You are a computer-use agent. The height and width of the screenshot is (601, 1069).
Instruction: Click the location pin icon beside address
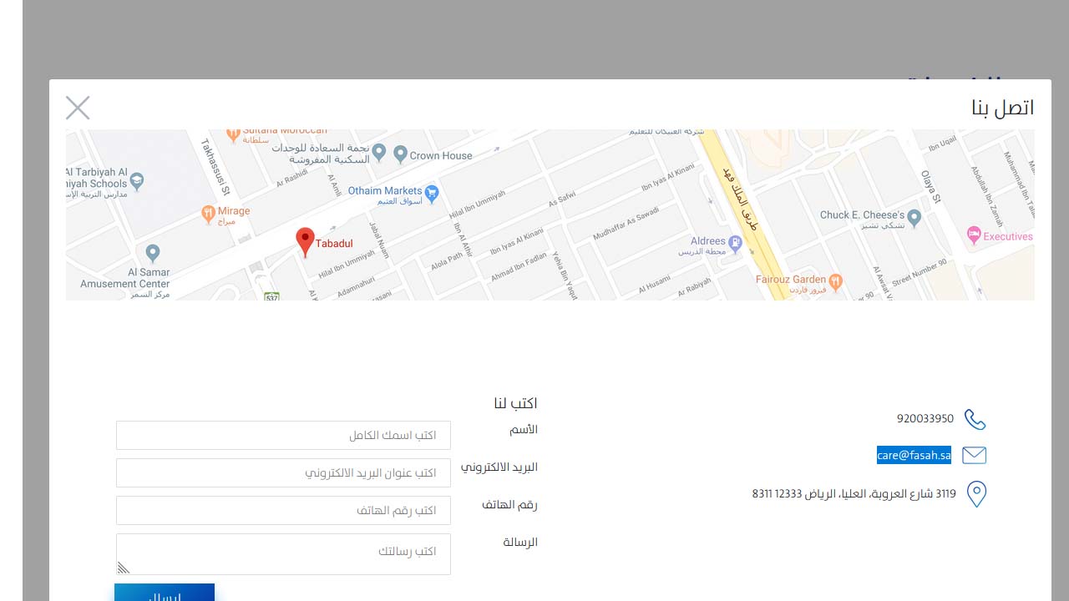tap(976, 494)
